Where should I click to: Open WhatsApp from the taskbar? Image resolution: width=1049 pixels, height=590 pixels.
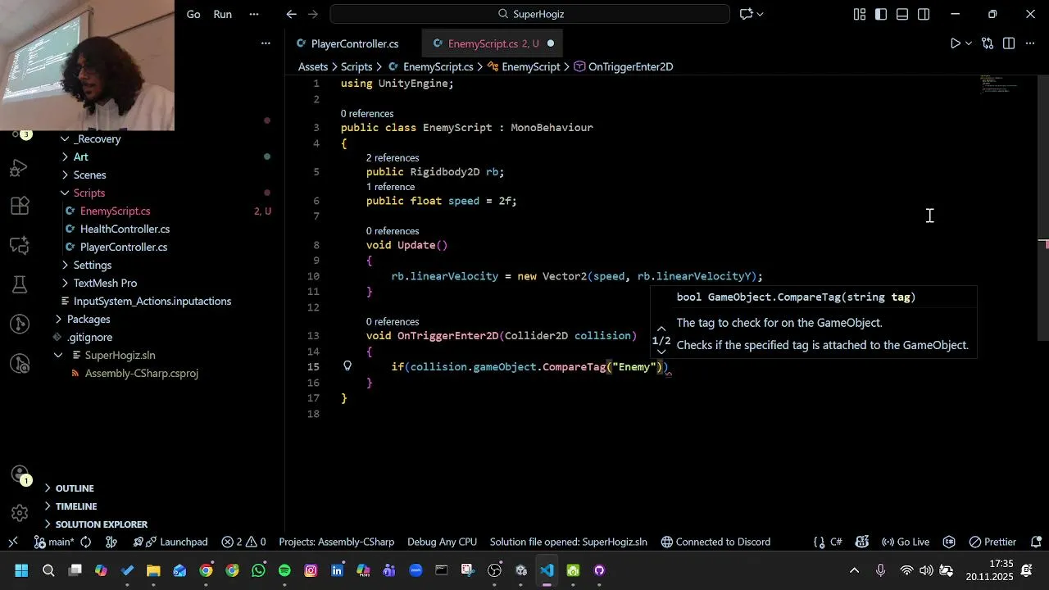258,570
